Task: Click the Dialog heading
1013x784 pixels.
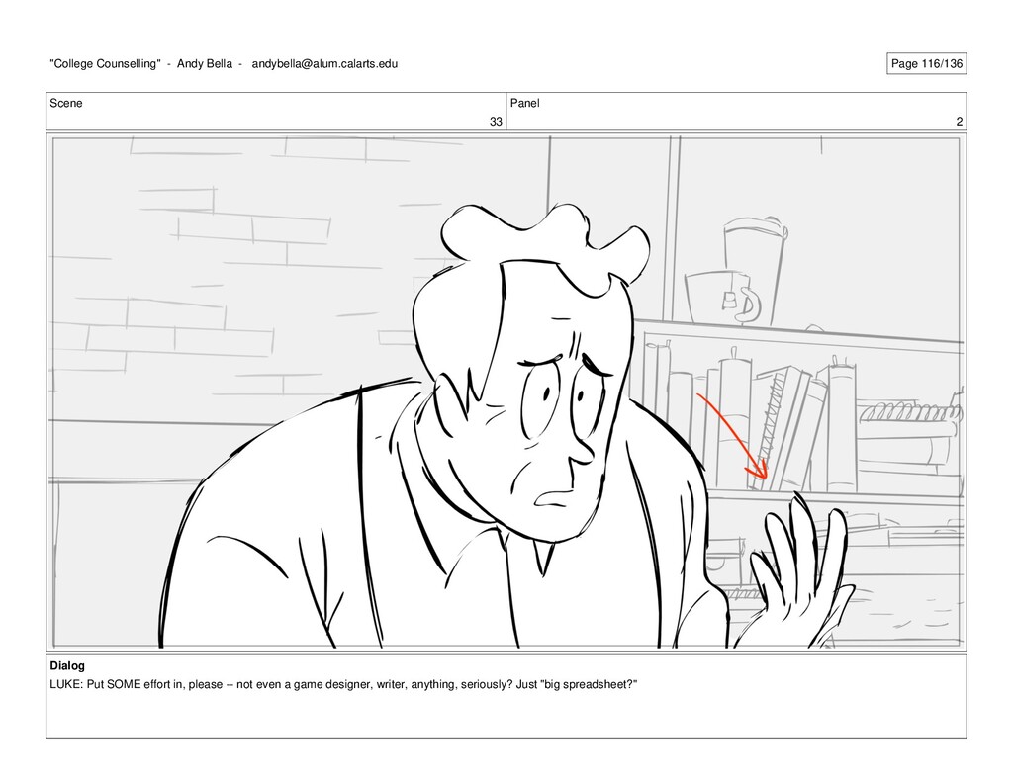Action: tap(67, 665)
